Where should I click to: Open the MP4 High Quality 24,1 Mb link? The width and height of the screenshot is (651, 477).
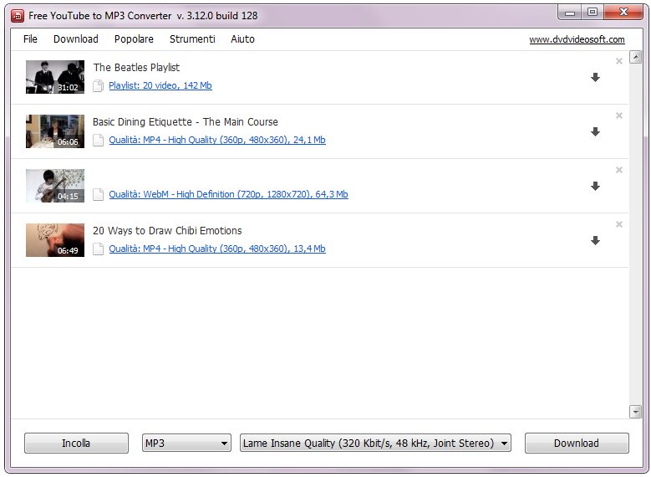tap(217, 140)
